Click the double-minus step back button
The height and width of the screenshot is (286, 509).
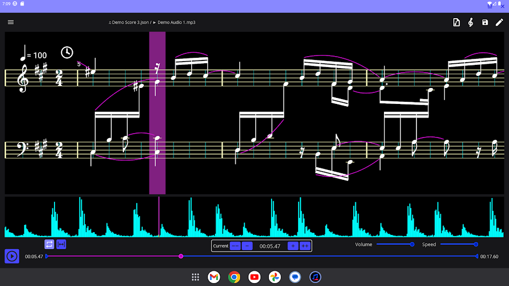click(235, 246)
